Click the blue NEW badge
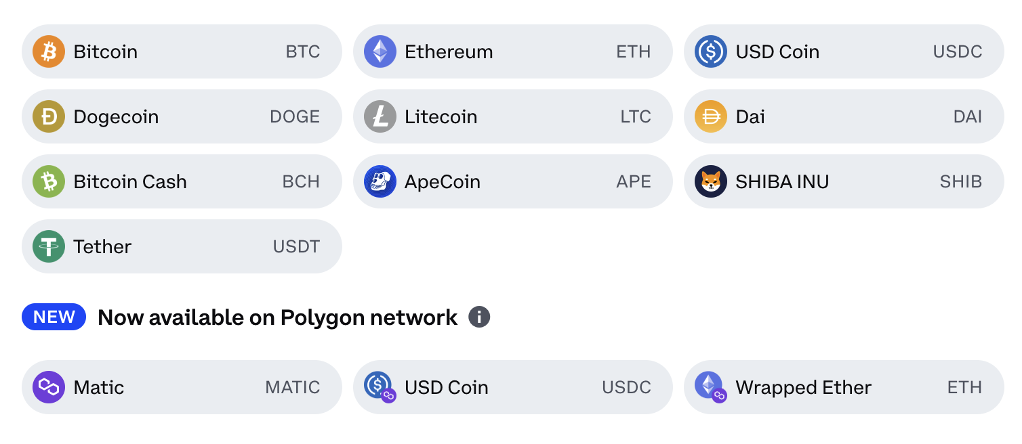The image size is (1022, 444). [x=54, y=317]
